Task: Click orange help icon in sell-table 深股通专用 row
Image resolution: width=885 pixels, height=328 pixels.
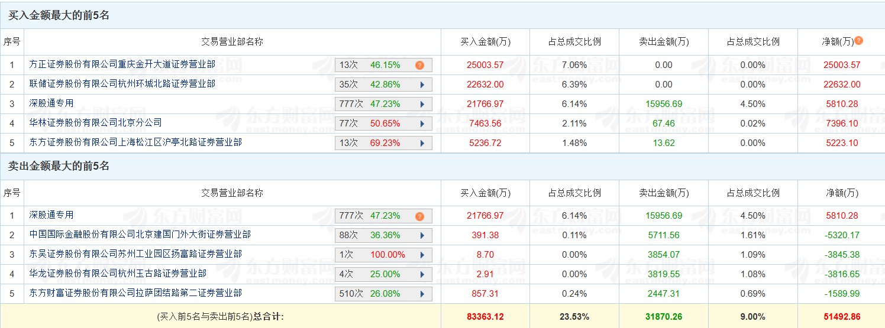Action: [x=419, y=216]
